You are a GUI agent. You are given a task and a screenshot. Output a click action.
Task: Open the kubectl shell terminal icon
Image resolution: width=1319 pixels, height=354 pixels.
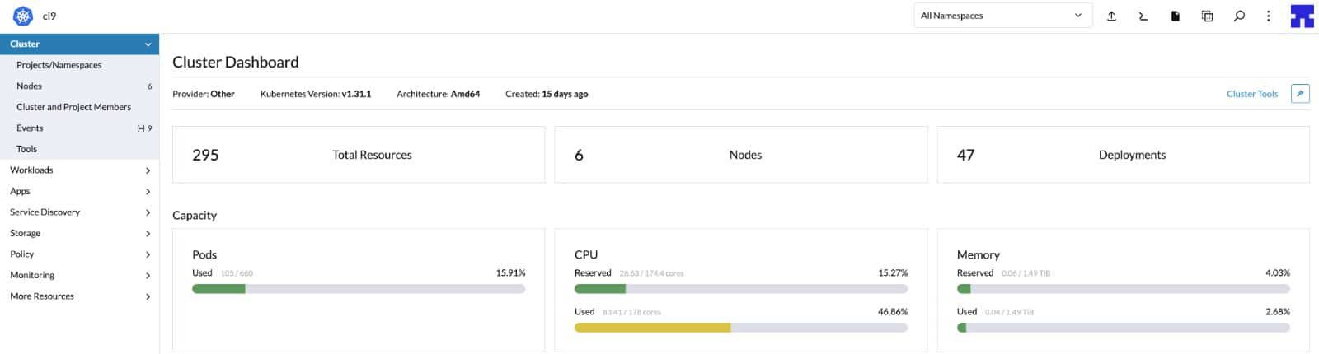point(1143,16)
